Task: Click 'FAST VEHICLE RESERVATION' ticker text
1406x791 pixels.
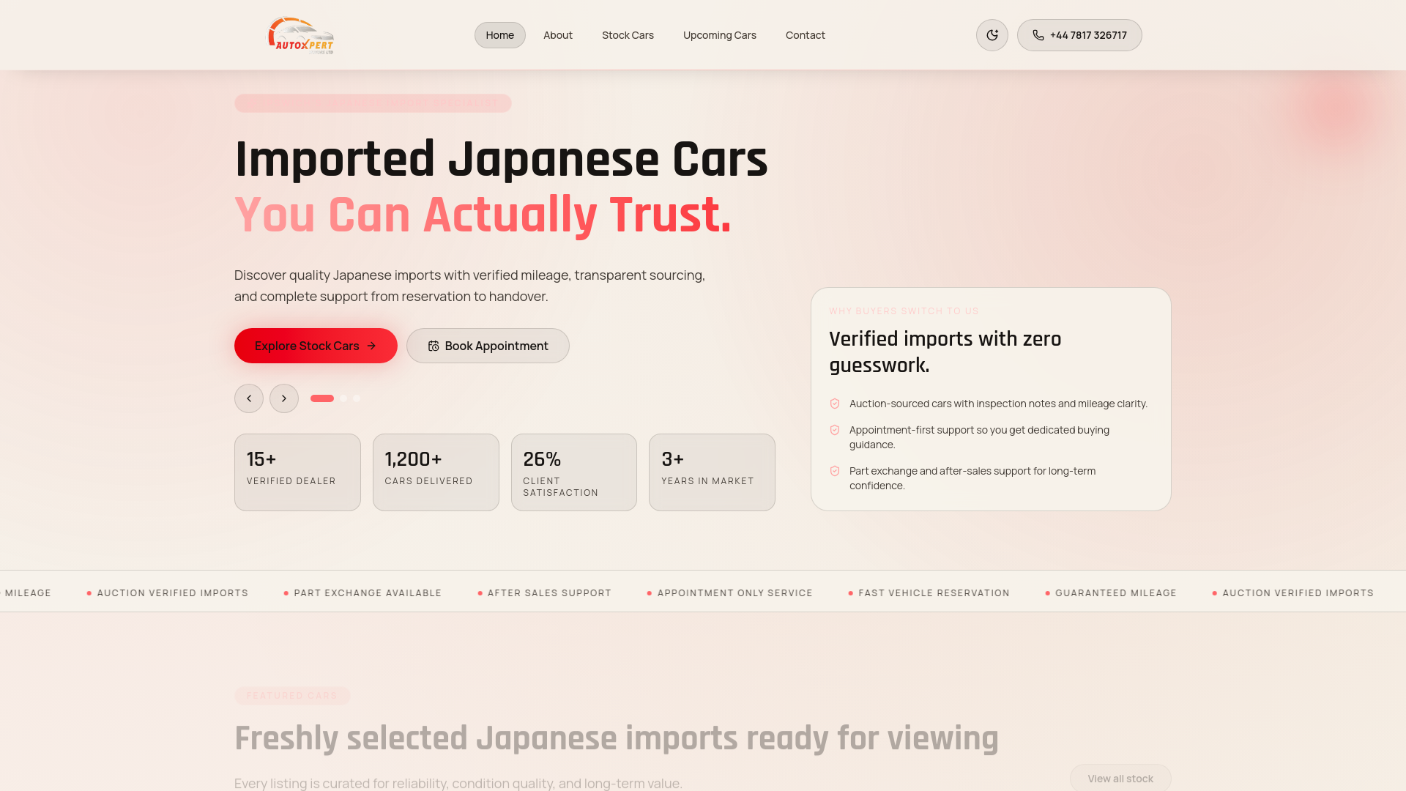Action: click(934, 593)
